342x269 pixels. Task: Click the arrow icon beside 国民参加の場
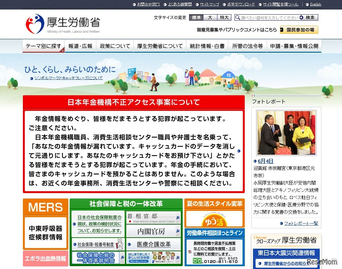click(x=282, y=30)
